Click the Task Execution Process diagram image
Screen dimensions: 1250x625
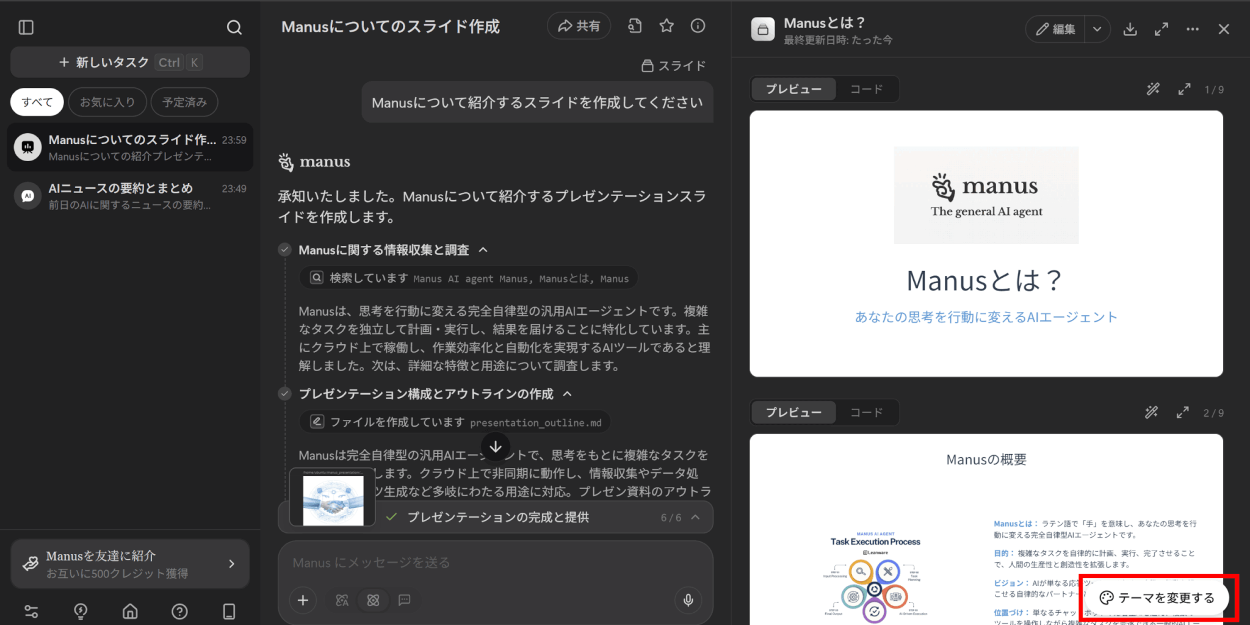[x=875, y=576]
